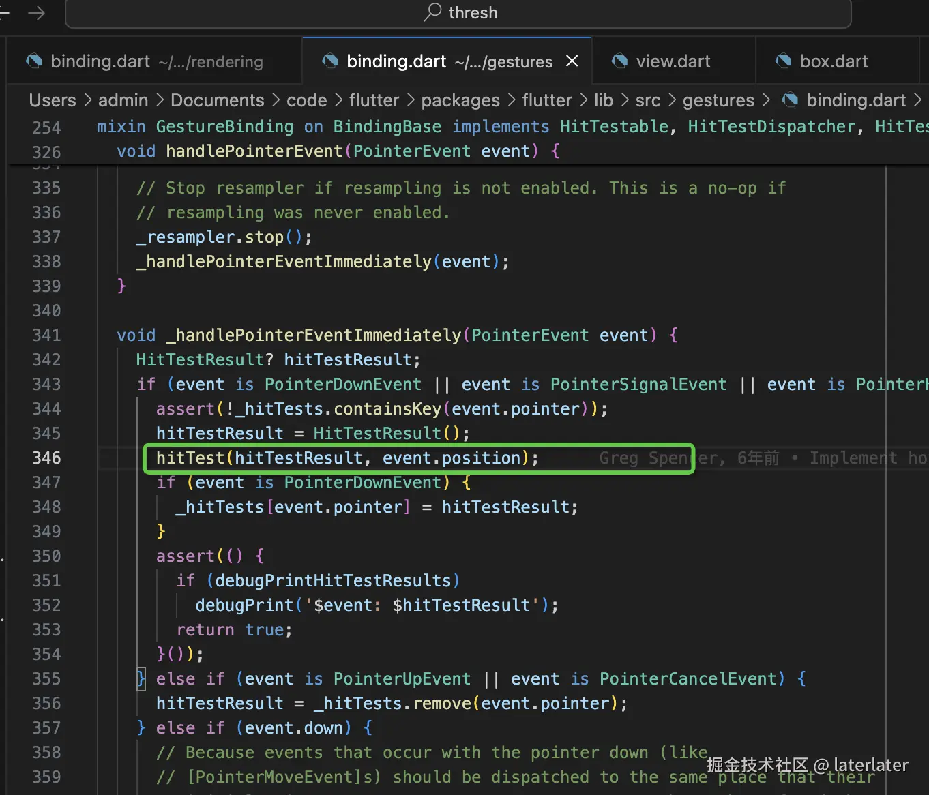
Task: Select binding.dart in the breadcrumb
Action: pyautogui.click(x=855, y=100)
